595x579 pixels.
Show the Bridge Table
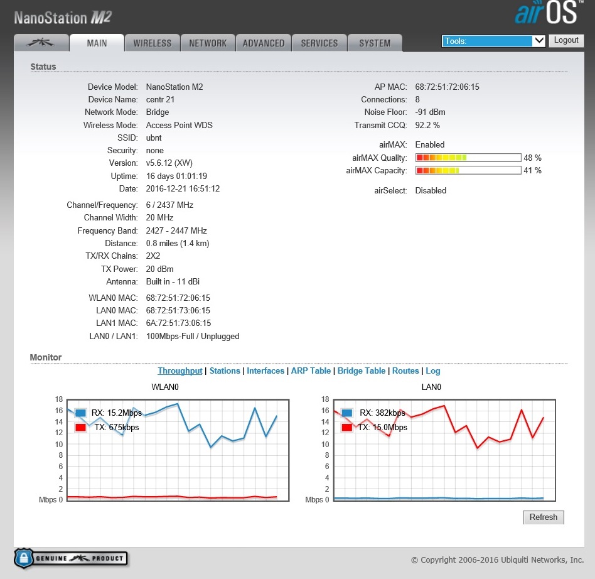(362, 371)
